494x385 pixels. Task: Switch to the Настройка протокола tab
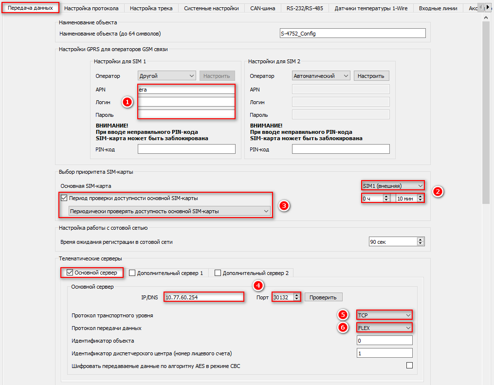91,8
